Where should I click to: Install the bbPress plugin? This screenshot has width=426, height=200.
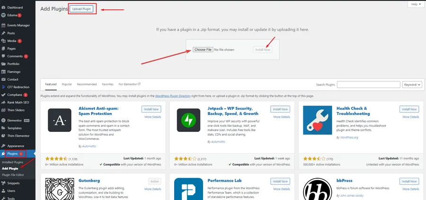[x=409, y=181]
